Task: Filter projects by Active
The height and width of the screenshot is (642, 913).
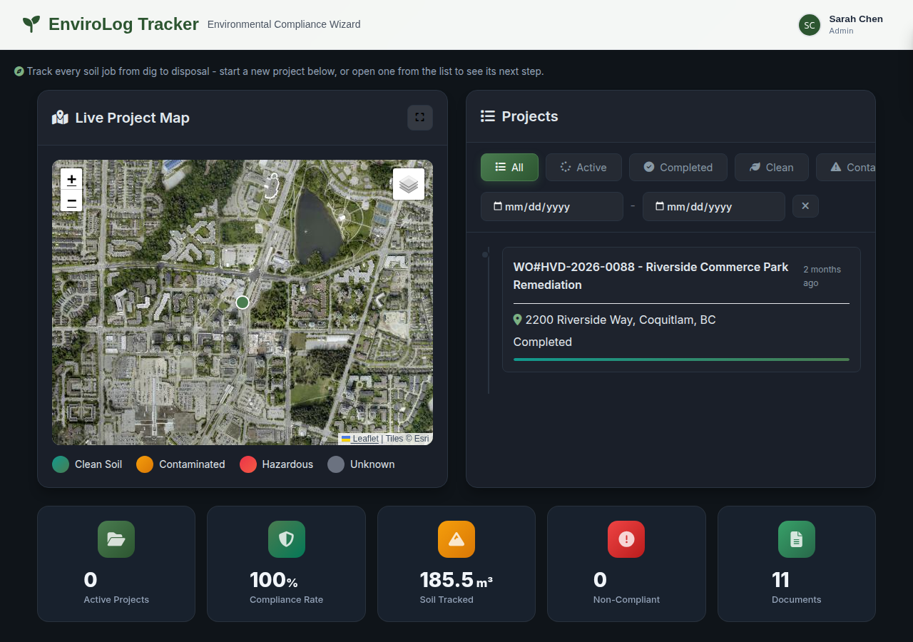Action: tap(583, 167)
